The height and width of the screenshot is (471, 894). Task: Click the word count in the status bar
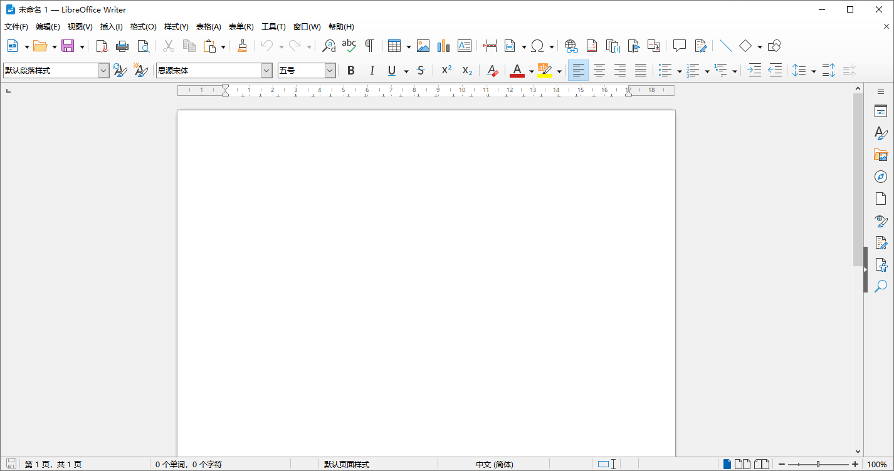(188, 463)
